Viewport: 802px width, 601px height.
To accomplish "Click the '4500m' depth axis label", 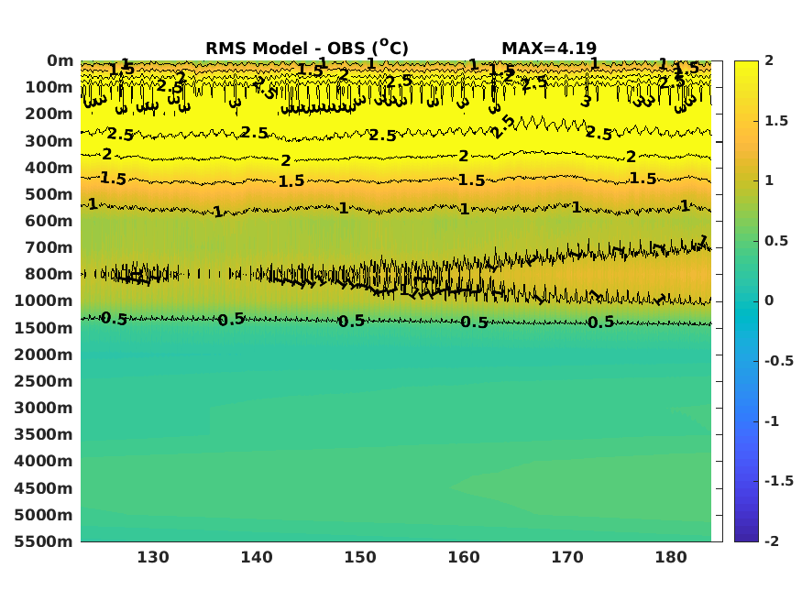I will click(x=44, y=488).
